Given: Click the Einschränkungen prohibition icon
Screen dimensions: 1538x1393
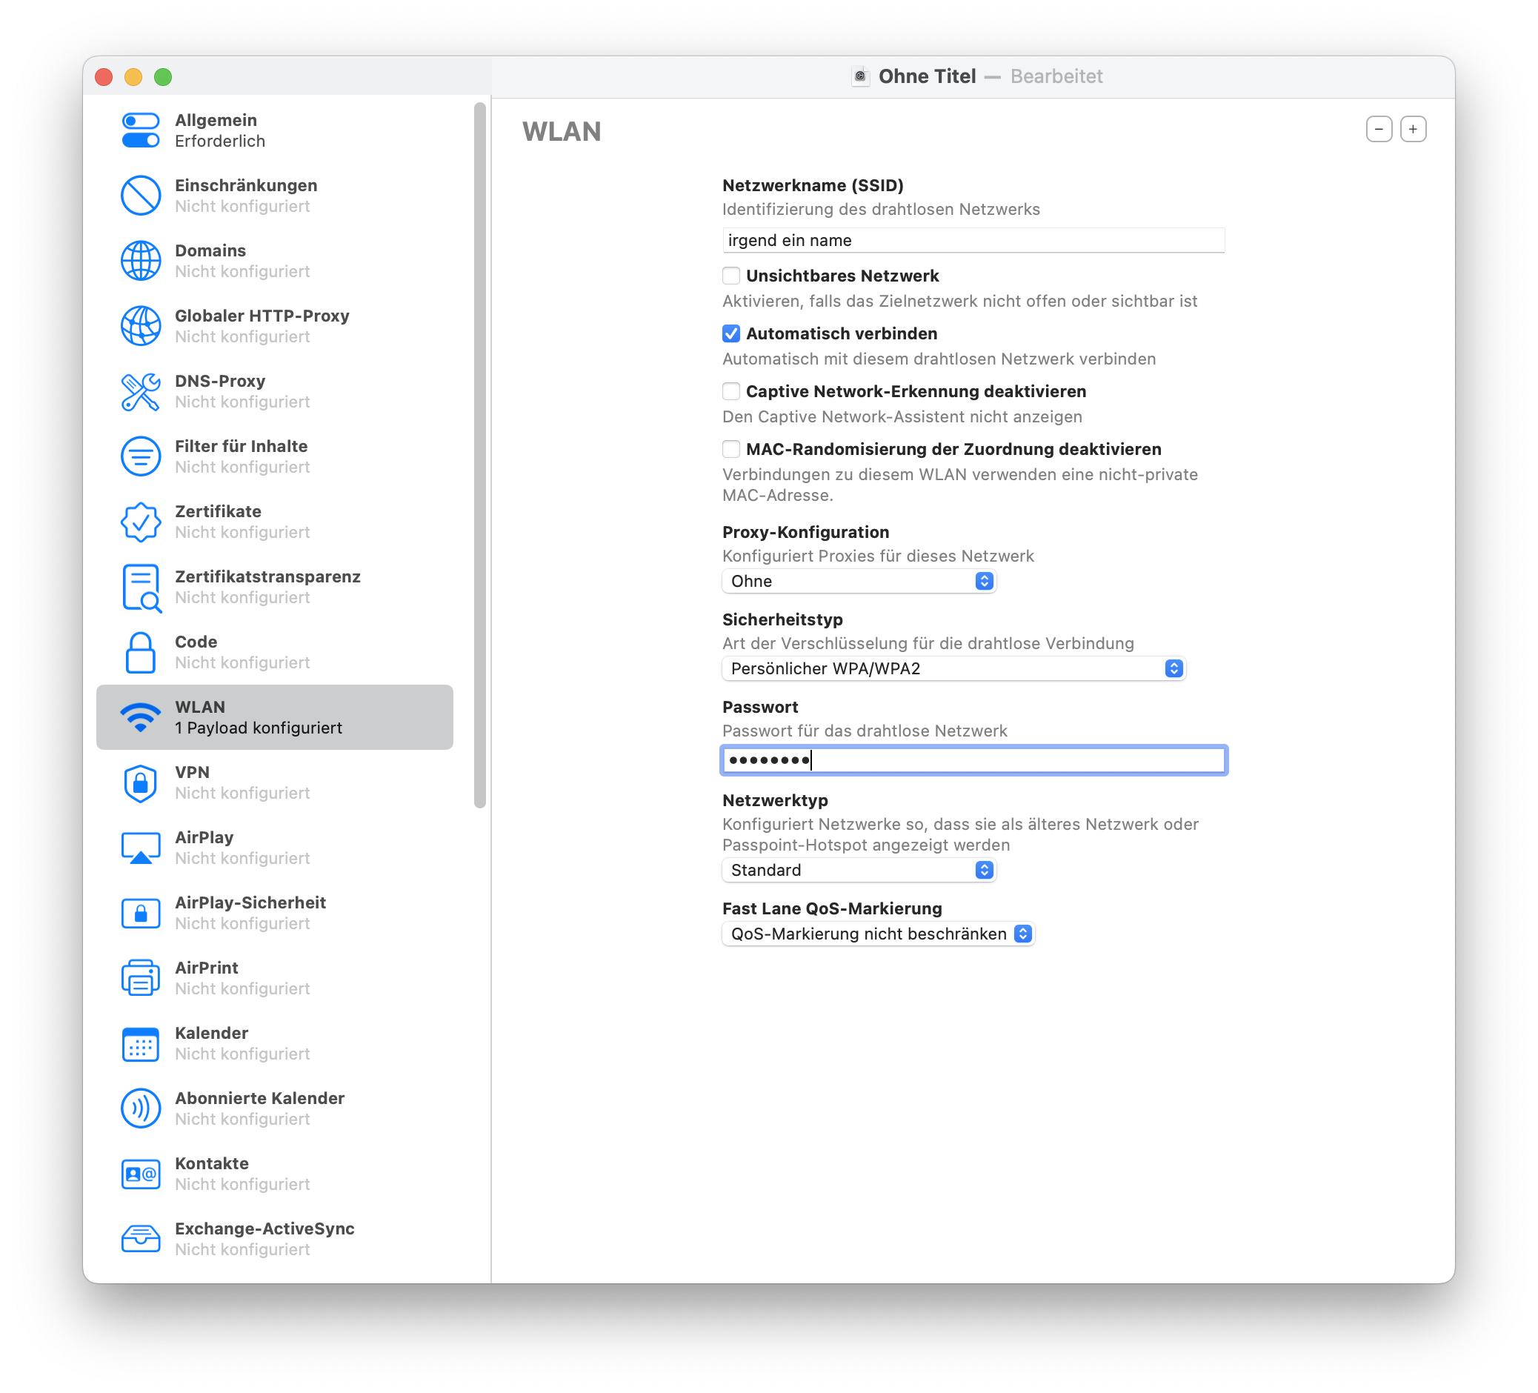Looking at the screenshot, I should pyautogui.click(x=140, y=196).
